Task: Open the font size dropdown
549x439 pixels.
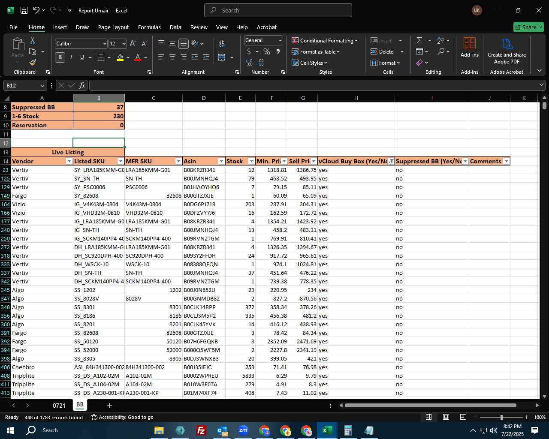Action: pyautogui.click(x=124, y=44)
